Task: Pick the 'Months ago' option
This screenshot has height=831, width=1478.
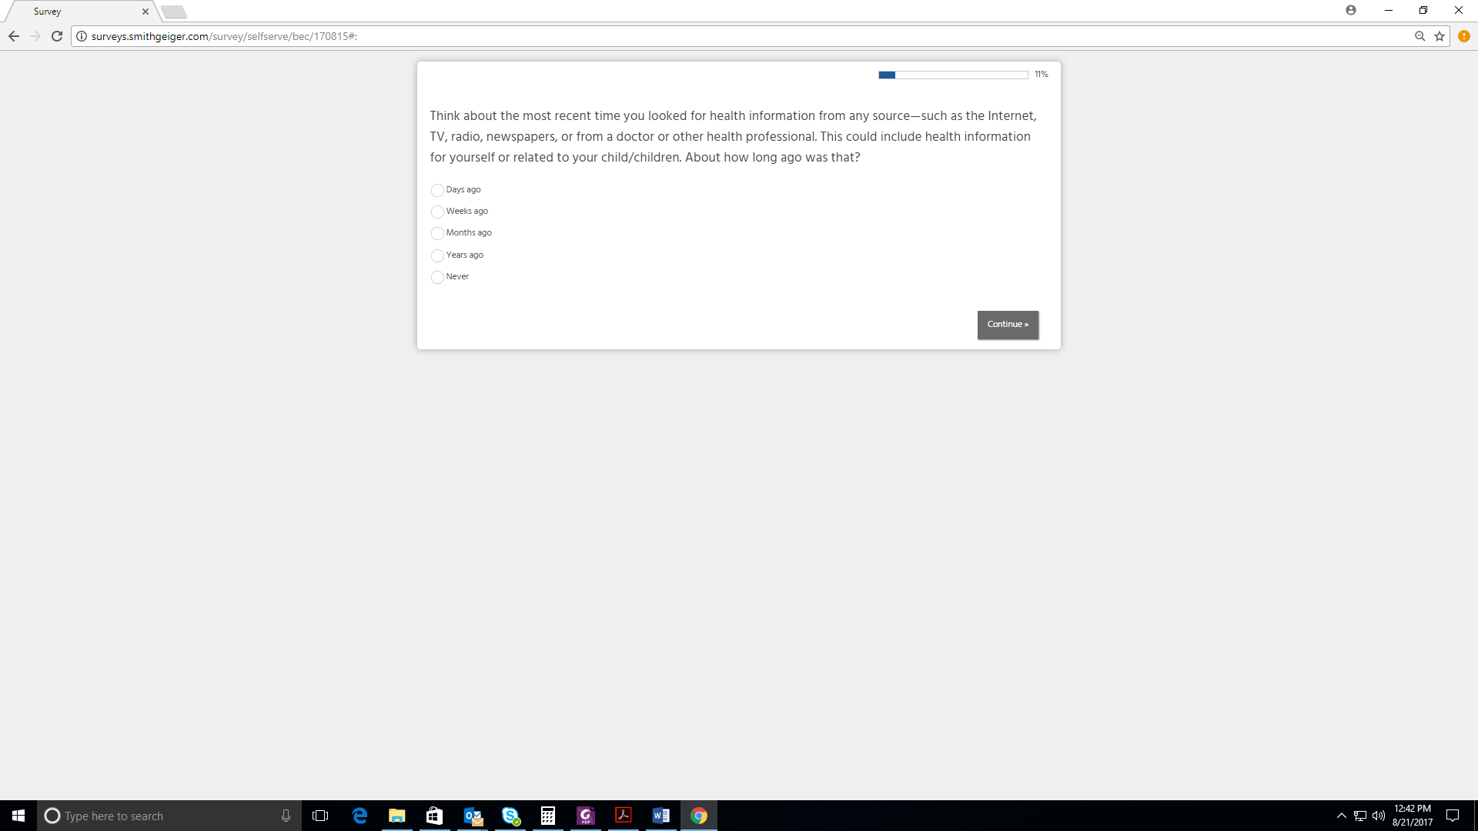Action: point(437,233)
